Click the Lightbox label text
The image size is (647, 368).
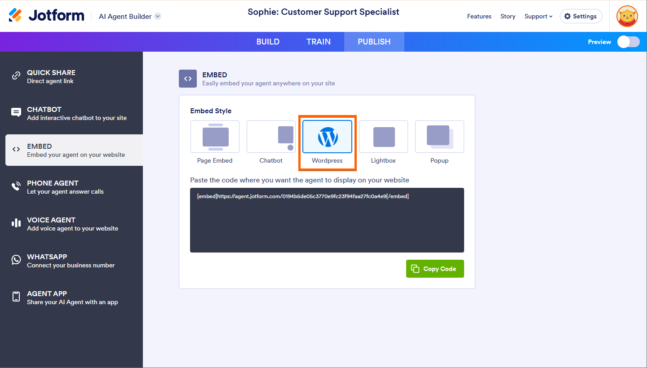tap(383, 160)
